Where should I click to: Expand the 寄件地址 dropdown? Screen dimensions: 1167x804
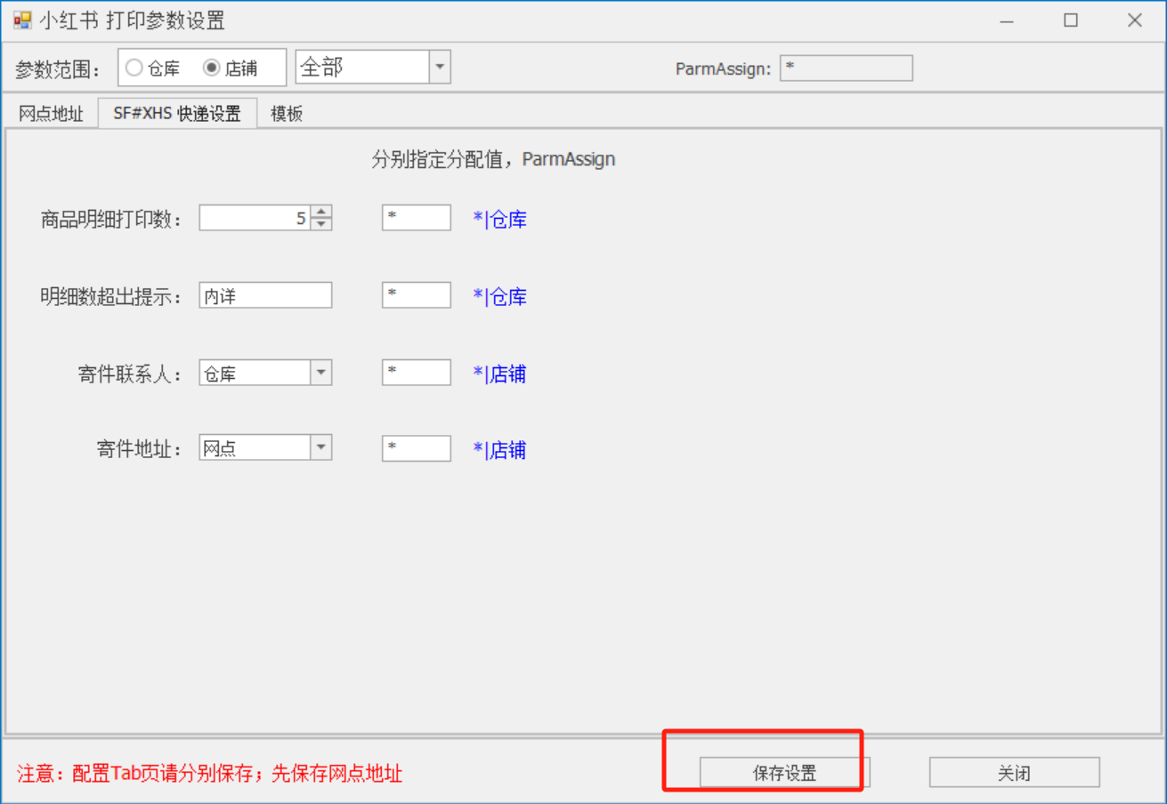tap(321, 447)
